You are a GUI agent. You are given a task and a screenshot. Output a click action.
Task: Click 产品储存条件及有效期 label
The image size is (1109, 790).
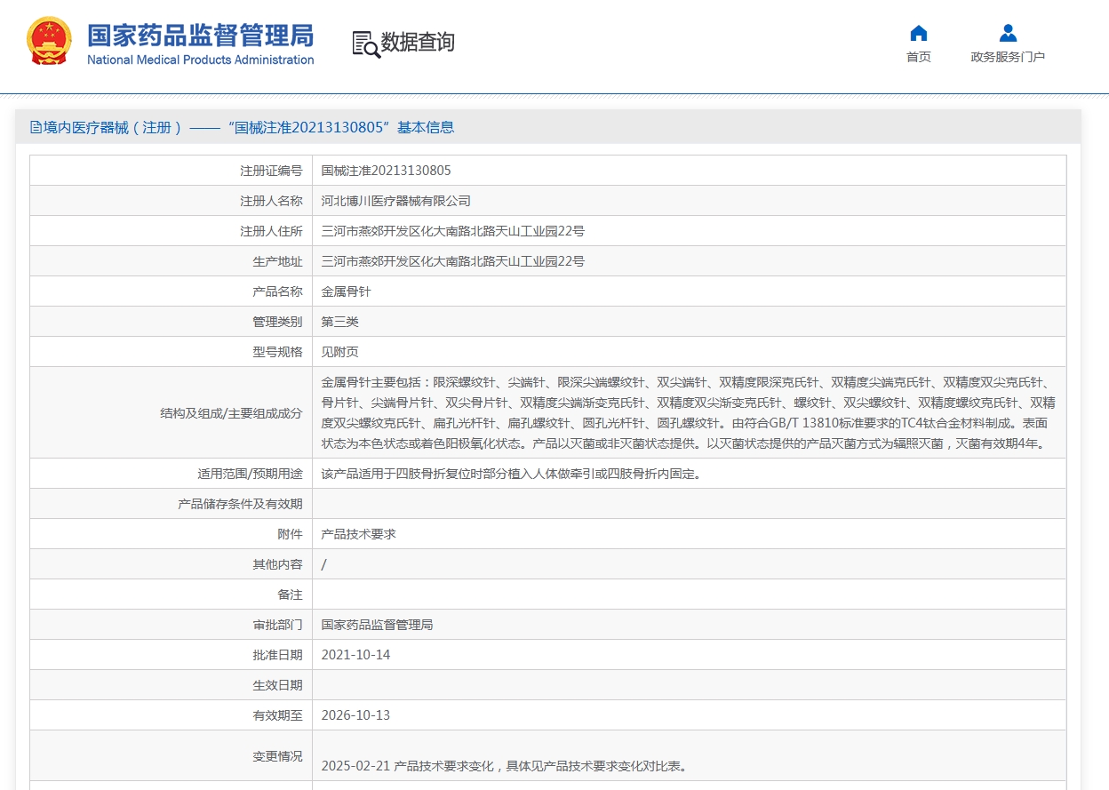tap(240, 504)
